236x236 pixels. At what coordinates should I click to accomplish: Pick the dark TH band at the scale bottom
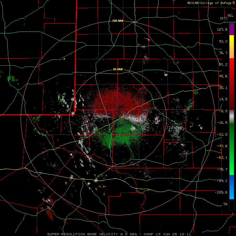232,204
